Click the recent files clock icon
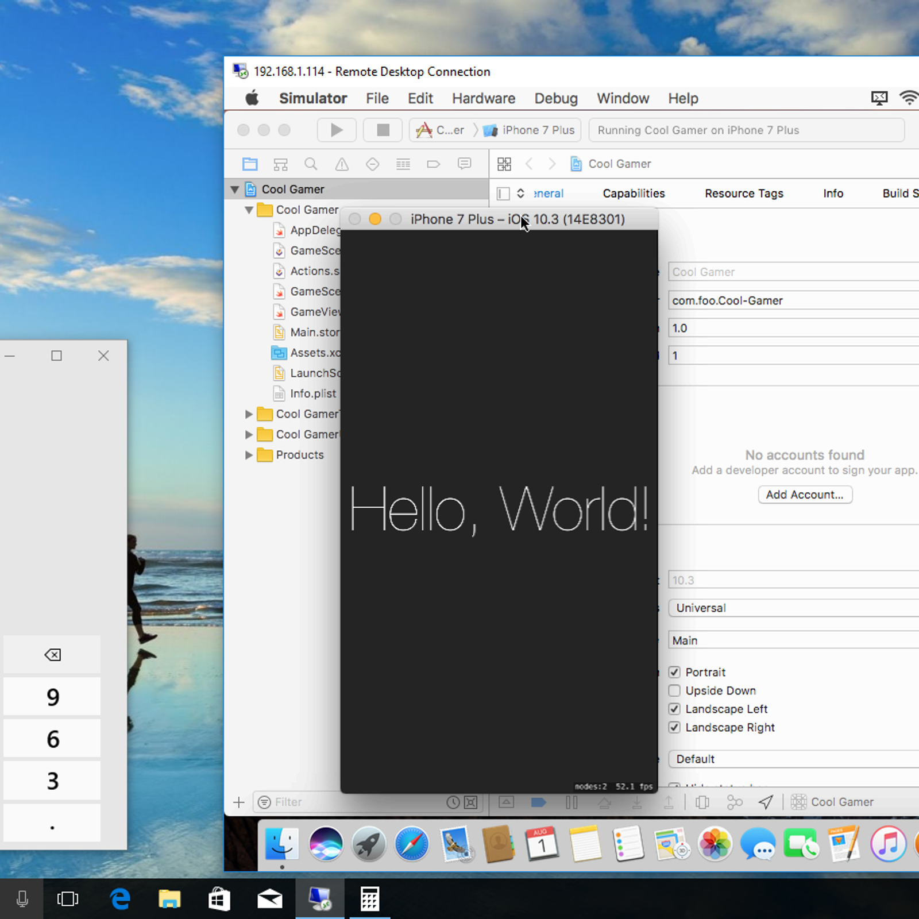The width and height of the screenshot is (919, 919). click(453, 802)
